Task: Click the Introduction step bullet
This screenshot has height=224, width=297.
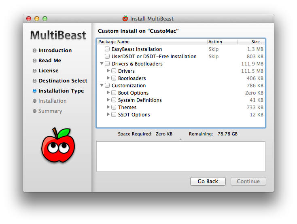Action: (34, 51)
